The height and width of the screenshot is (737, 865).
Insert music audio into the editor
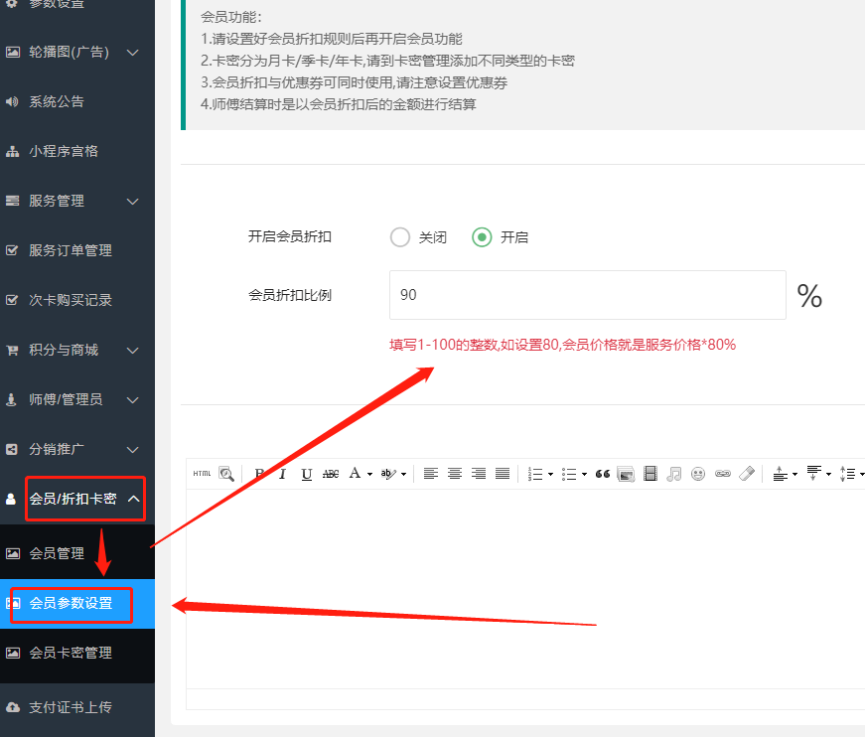(674, 474)
